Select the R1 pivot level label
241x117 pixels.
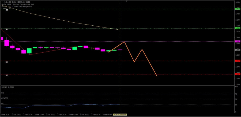point(7,29)
